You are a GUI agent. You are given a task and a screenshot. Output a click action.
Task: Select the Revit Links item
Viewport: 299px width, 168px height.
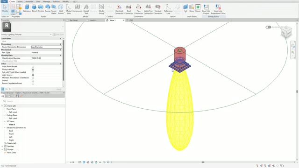(11, 153)
